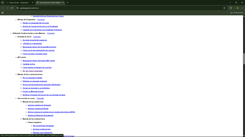Screen dimensions: 245x137
Task: Open Concepto link beside Pantalla de inicio
Action: 37,37
